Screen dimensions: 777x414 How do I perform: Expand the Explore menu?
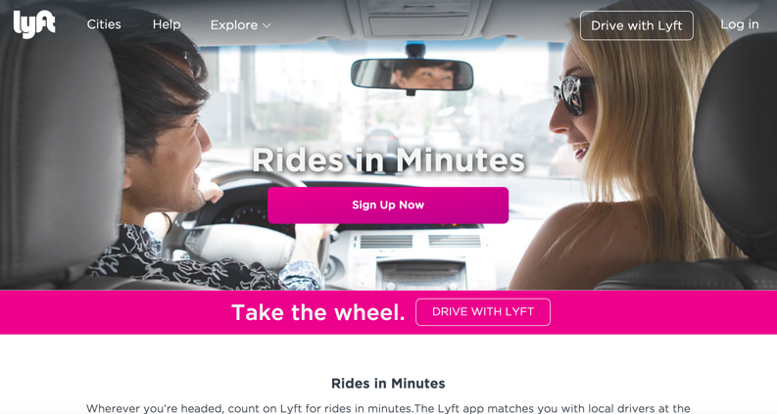click(x=240, y=24)
